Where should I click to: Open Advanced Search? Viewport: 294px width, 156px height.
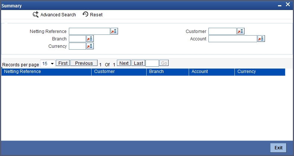(x=54, y=14)
